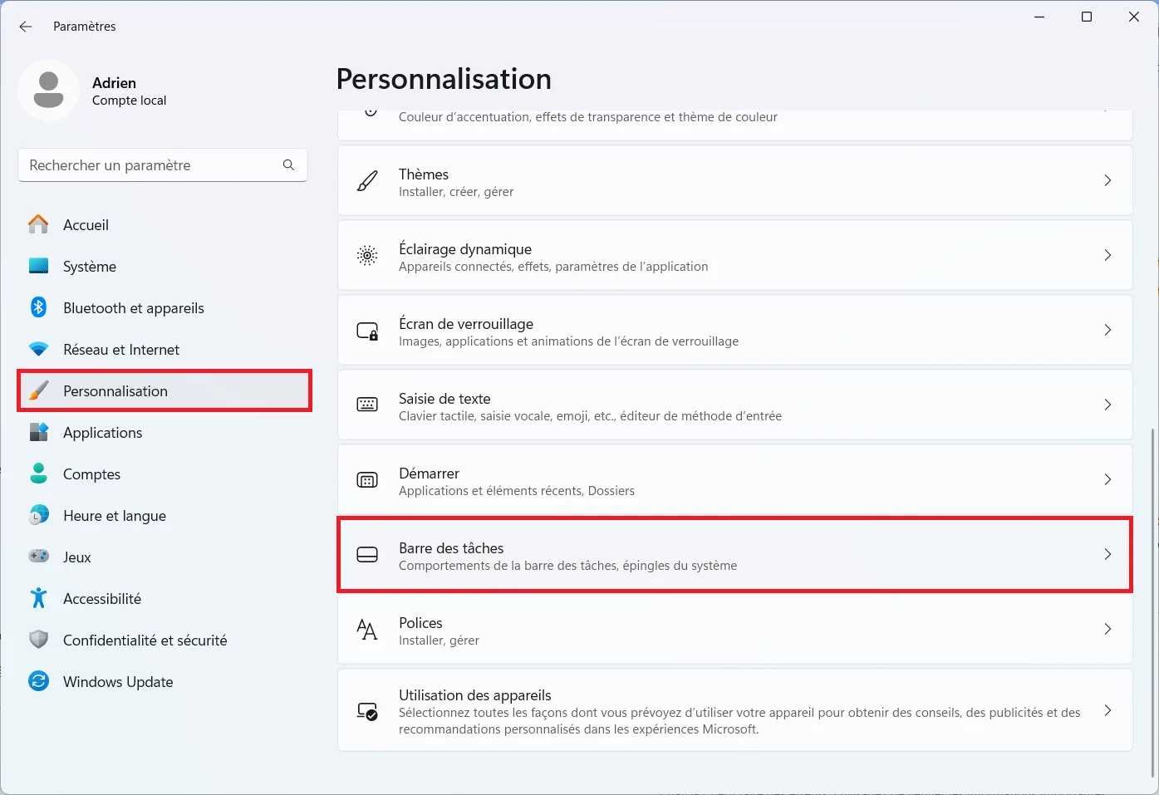Click the back arrow in the title bar
The image size is (1159, 795).
pyautogui.click(x=26, y=27)
